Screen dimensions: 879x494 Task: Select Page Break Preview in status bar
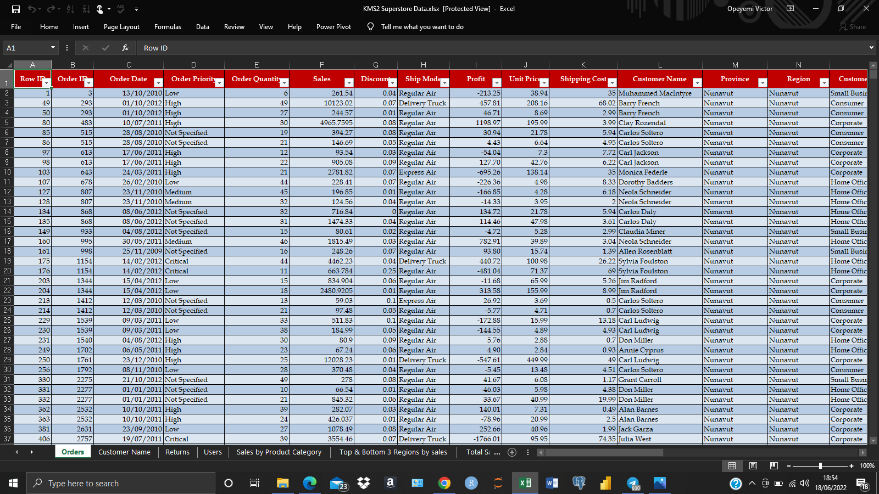coord(773,465)
